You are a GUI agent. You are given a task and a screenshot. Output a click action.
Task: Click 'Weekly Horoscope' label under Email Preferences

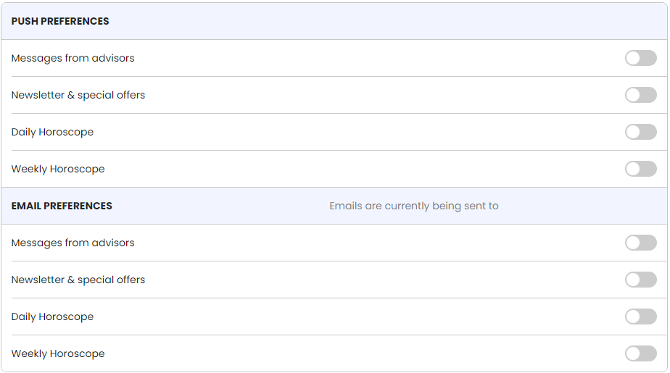58,353
